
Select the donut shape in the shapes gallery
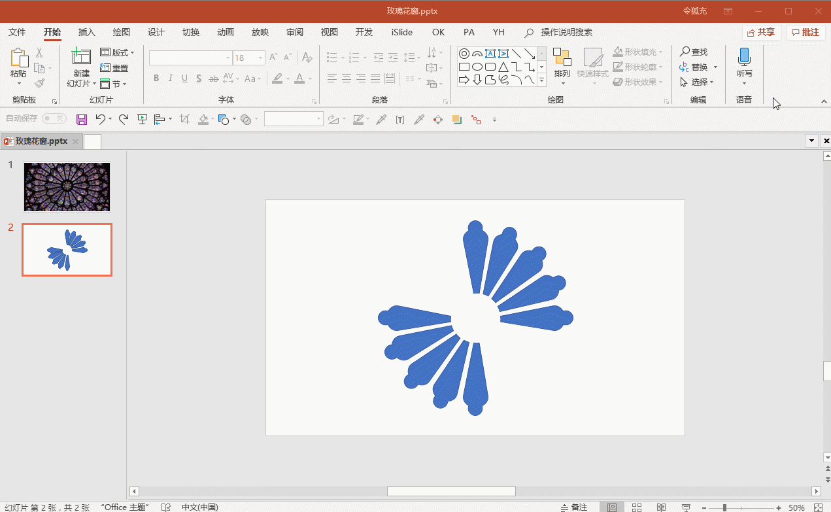click(x=464, y=54)
